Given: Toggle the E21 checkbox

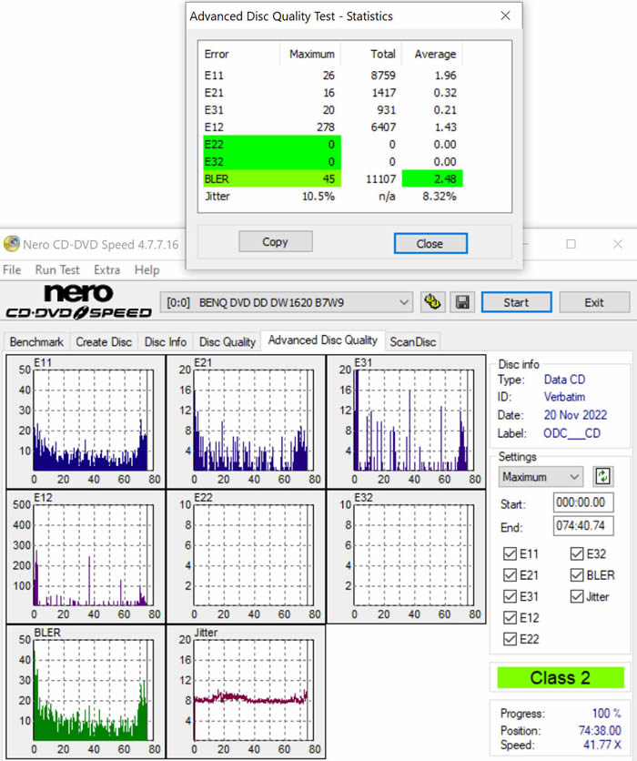Looking at the screenshot, I should [x=510, y=575].
